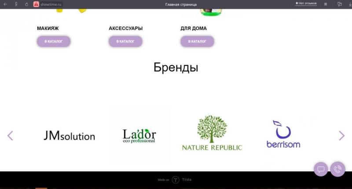
Task: Click the green bottle product image
Action: click(211, 12)
